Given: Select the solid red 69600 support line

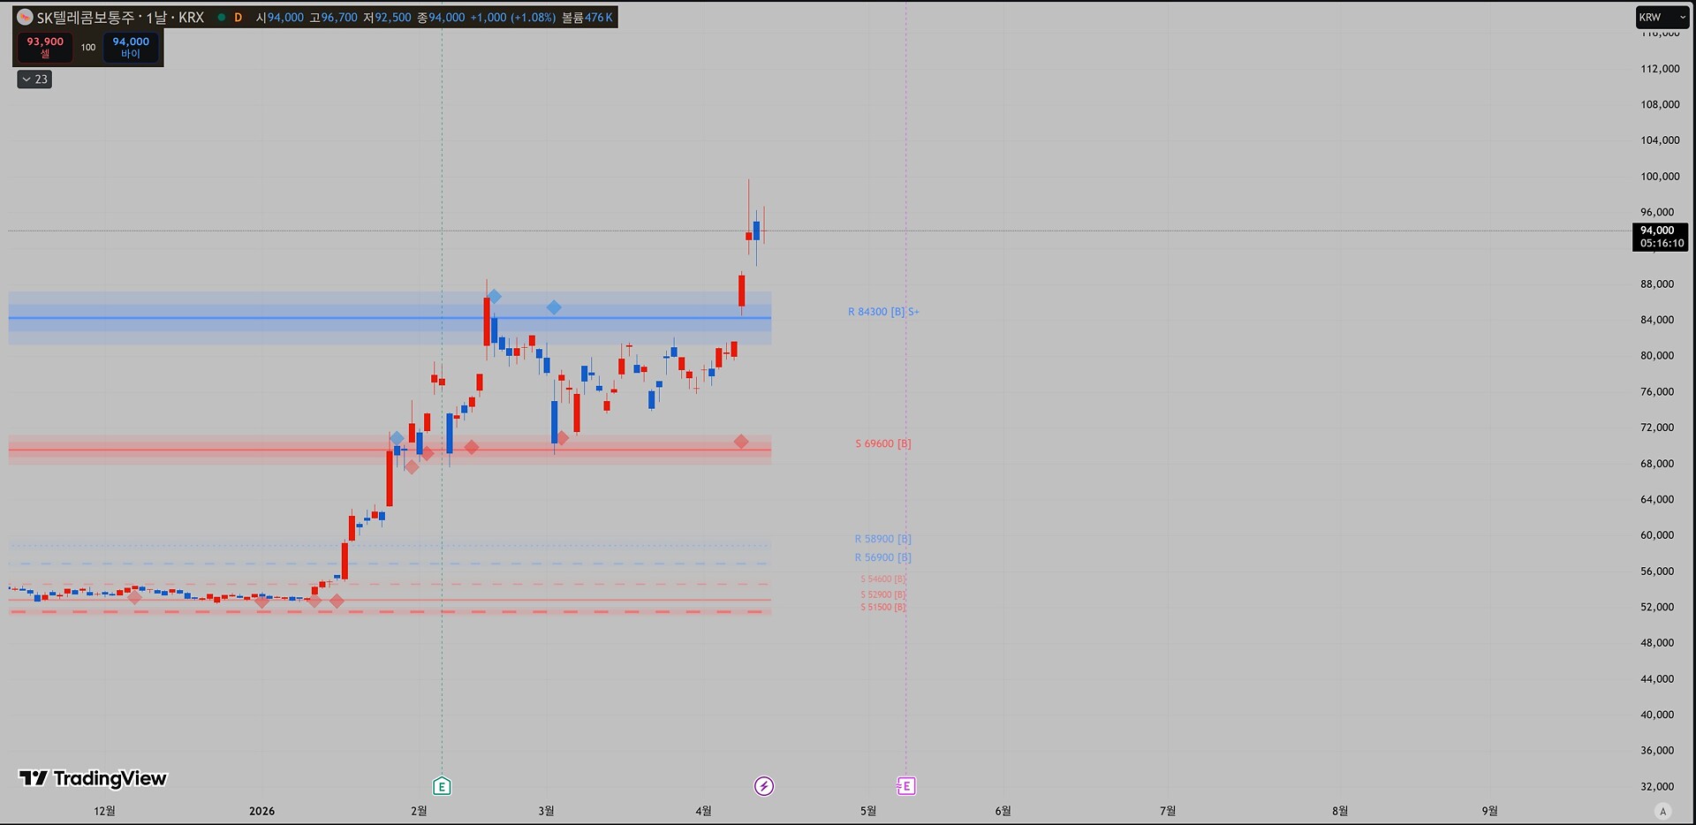Looking at the screenshot, I should pyautogui.click(x=389, y=450).
